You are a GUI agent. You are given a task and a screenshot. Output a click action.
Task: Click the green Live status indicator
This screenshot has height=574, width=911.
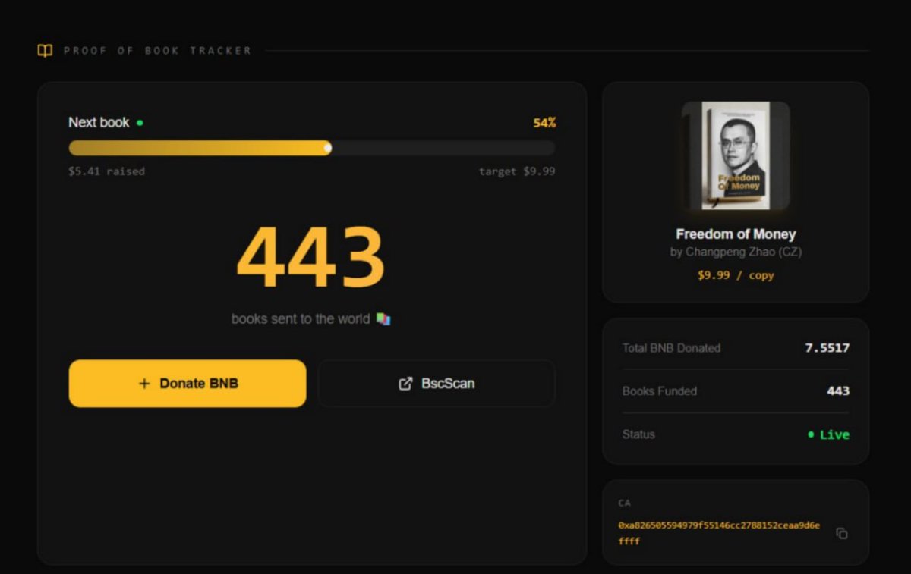[828, 434]
